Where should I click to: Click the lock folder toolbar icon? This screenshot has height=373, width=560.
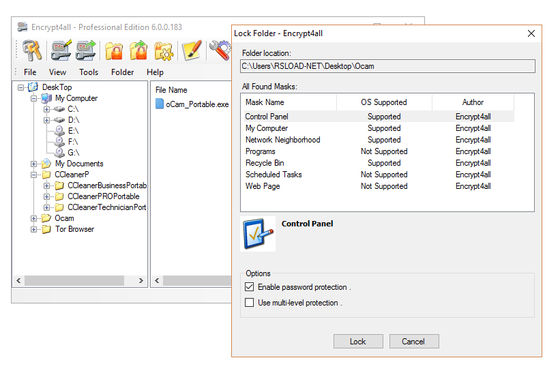click(114, 50)
